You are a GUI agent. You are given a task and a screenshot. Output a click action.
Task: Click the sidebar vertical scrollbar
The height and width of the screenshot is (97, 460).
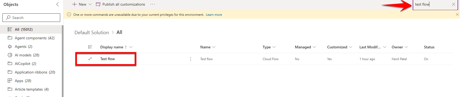(x=63, y=61)
